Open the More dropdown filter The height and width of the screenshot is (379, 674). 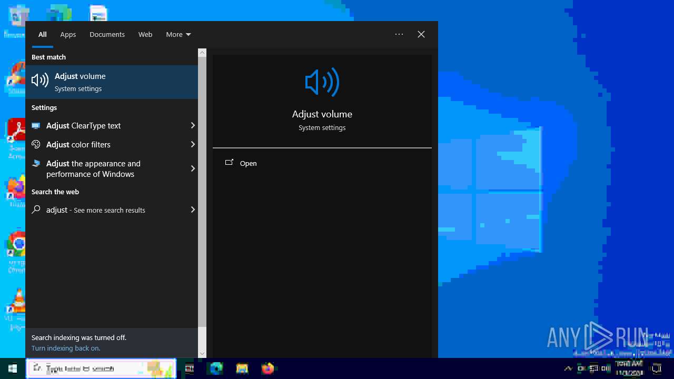pos(179,34)
